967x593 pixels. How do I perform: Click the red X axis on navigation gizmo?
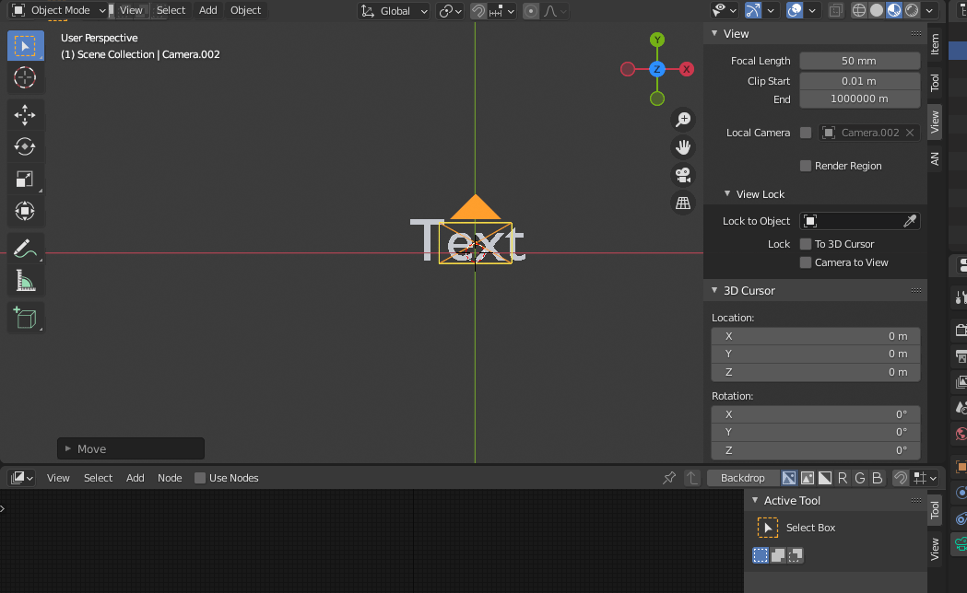click(687, 69)
